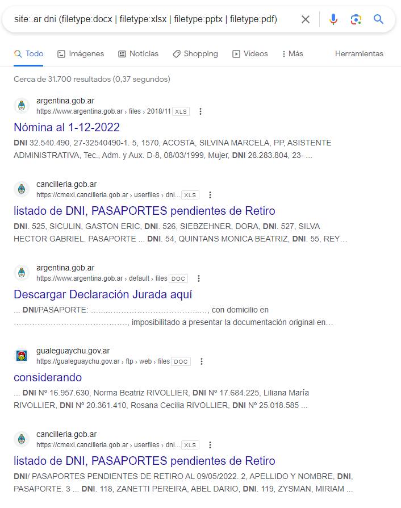
Task: Start voice search with the microphone icon
Action: [x=333, y=19]
